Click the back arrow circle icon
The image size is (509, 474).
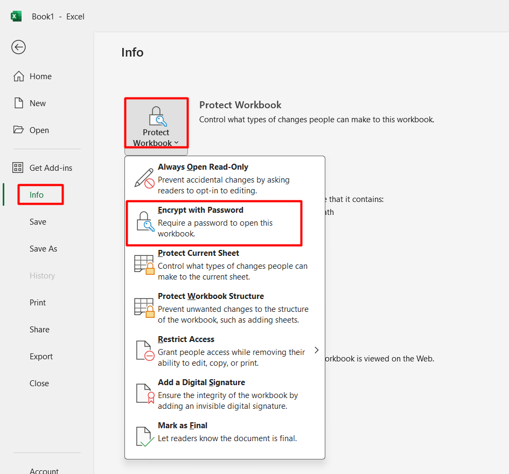[x=18, y=47]
